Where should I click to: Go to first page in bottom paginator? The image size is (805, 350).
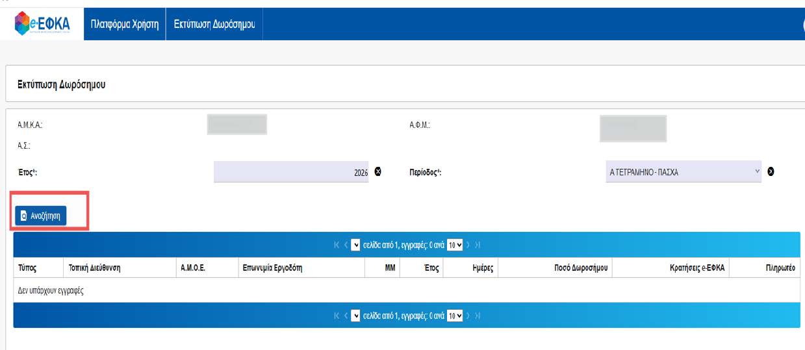click(x=337, y=316)
